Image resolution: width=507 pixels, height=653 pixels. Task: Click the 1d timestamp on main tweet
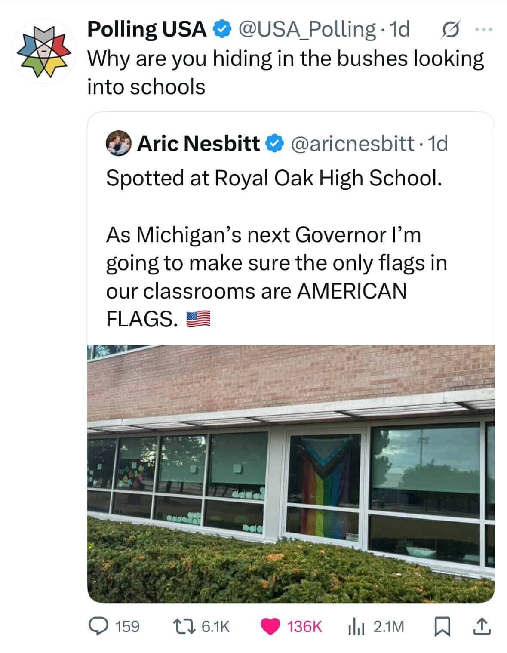coord(399,30)
